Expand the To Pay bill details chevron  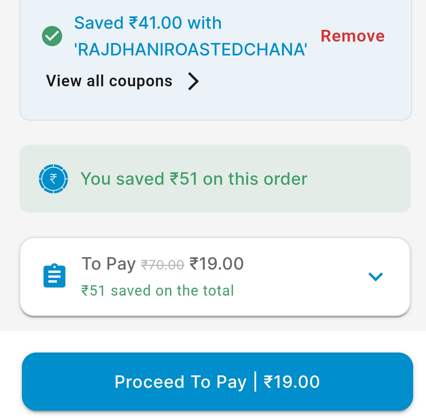pyautogui.click(x=375, y=276)
